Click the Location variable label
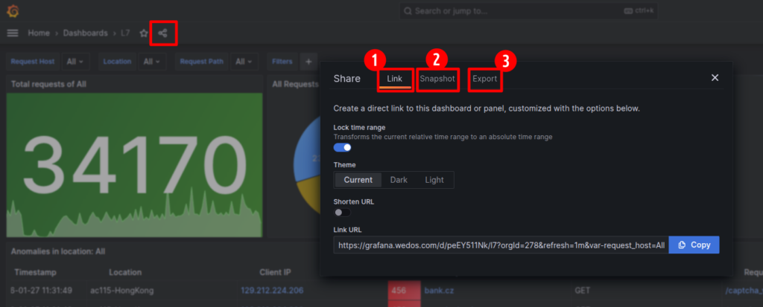The width and height of the screenshot is (763, 307). (117, 62)
